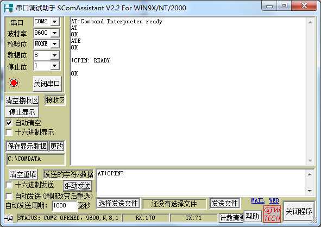Toggle the 自动清空 checkbox

(x=9, y=123)
